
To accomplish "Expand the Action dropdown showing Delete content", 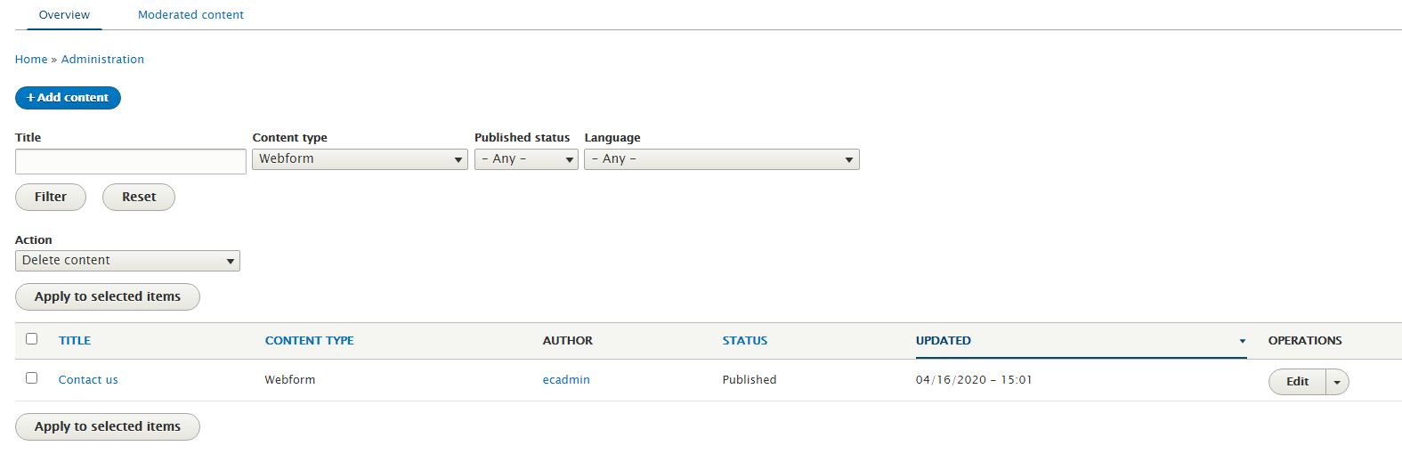I will point(127,261).
